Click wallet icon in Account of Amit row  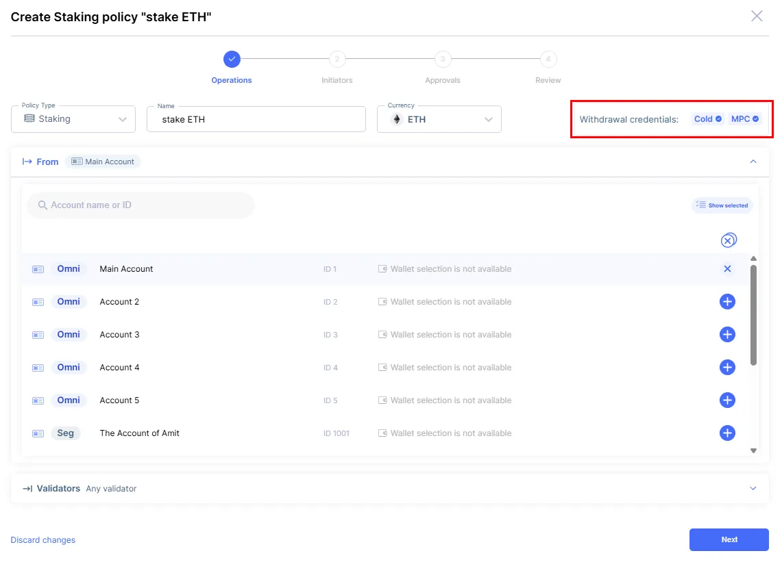point(382,433)
